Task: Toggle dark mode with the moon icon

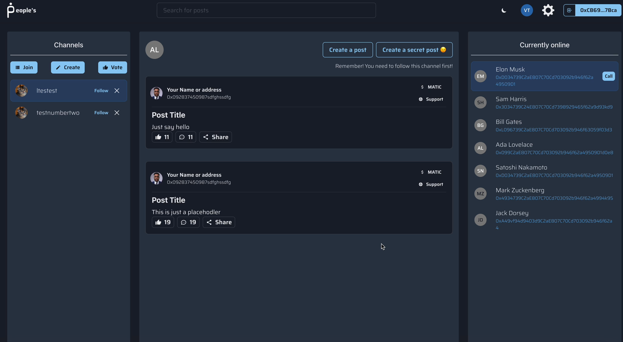Action: pos(504,10)
